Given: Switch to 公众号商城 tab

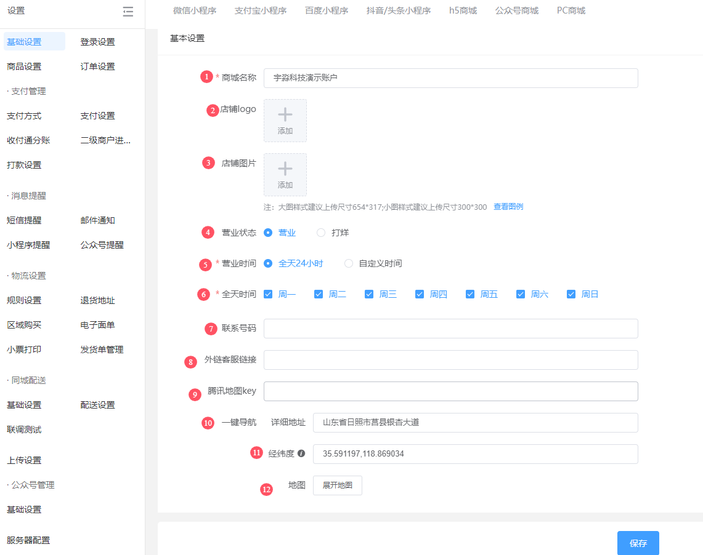Looking at the screenshot, I should coord(517,10).
